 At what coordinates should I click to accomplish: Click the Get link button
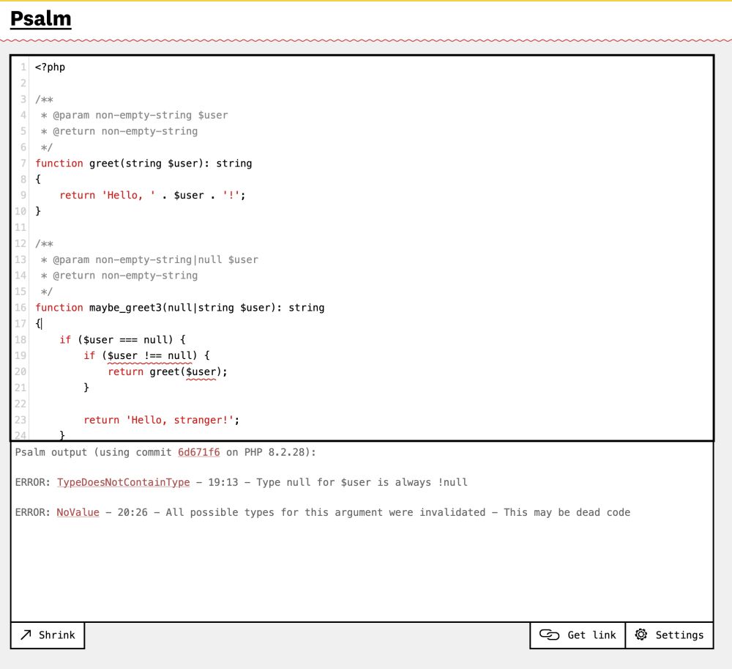click(x=578, y=635)
